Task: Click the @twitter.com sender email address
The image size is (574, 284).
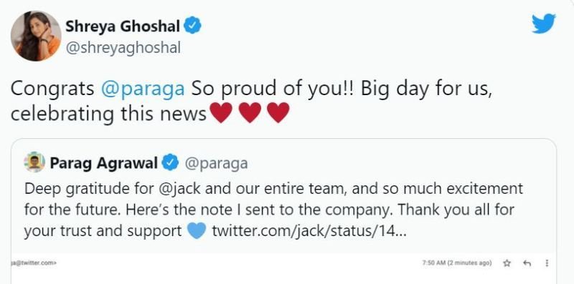Action: (34, 263)
